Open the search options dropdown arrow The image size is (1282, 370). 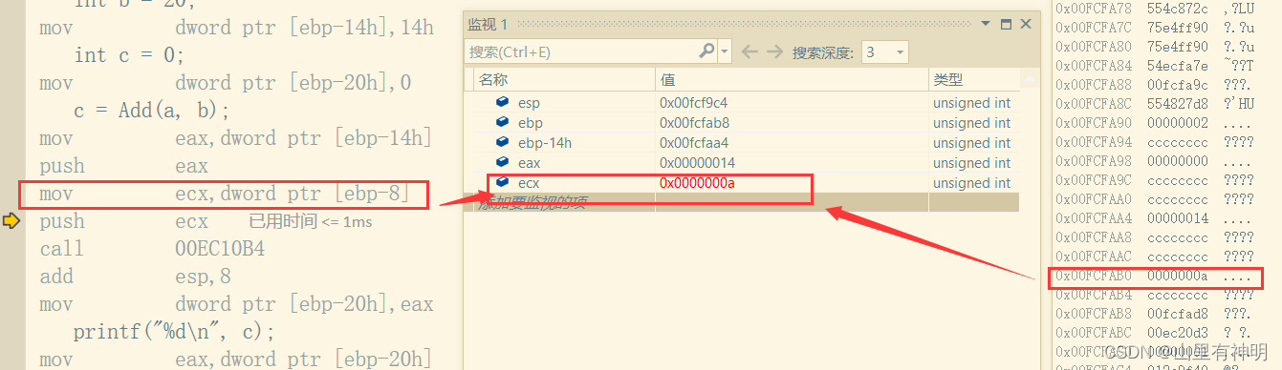pyautogui.click(x=724, y=51)
